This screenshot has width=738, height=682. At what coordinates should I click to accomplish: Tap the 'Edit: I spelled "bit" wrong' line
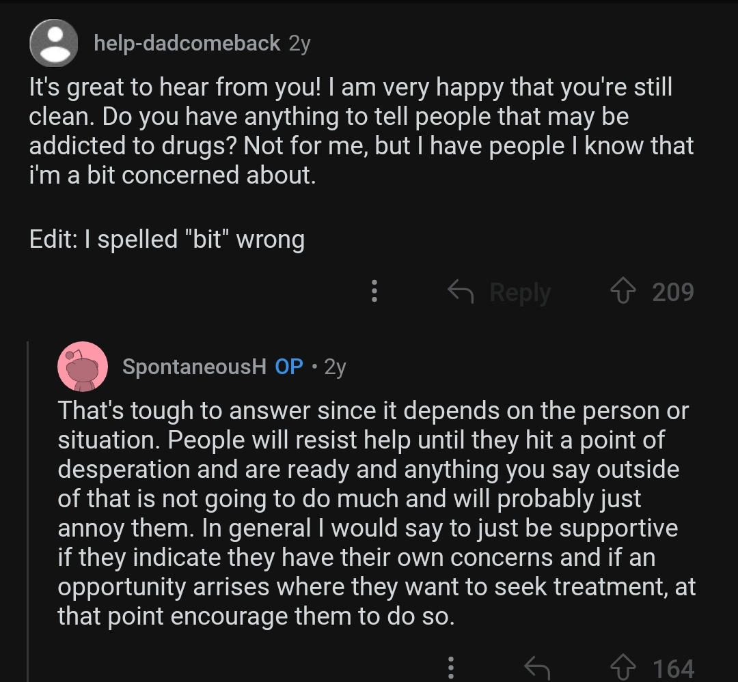tap(167, 240)
